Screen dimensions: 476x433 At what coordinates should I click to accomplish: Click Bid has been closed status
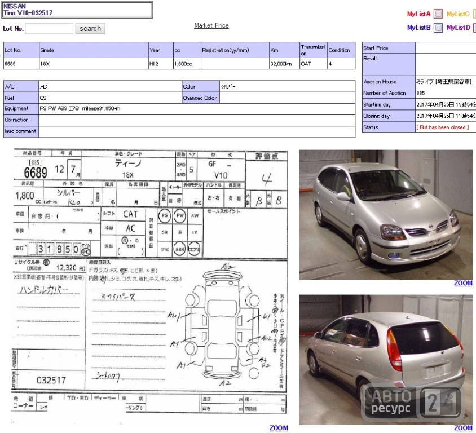coord(443,127)
